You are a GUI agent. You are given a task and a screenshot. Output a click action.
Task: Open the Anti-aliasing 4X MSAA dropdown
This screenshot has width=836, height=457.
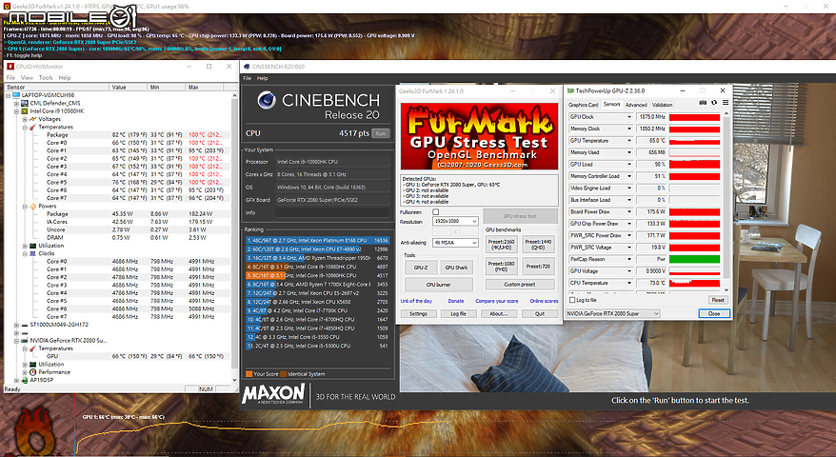455,243
